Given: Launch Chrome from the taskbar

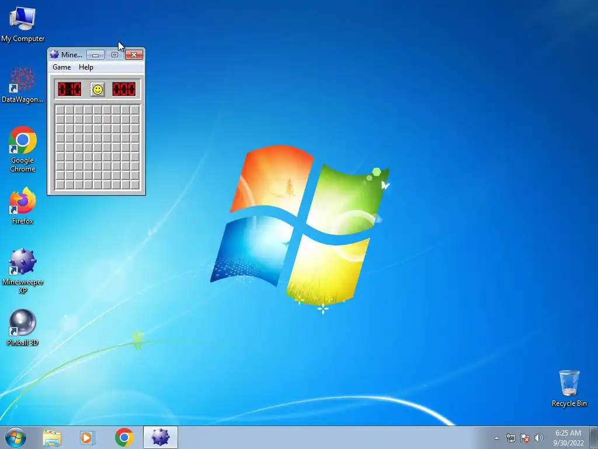Looking at the screenshot, I should (124, 437).
